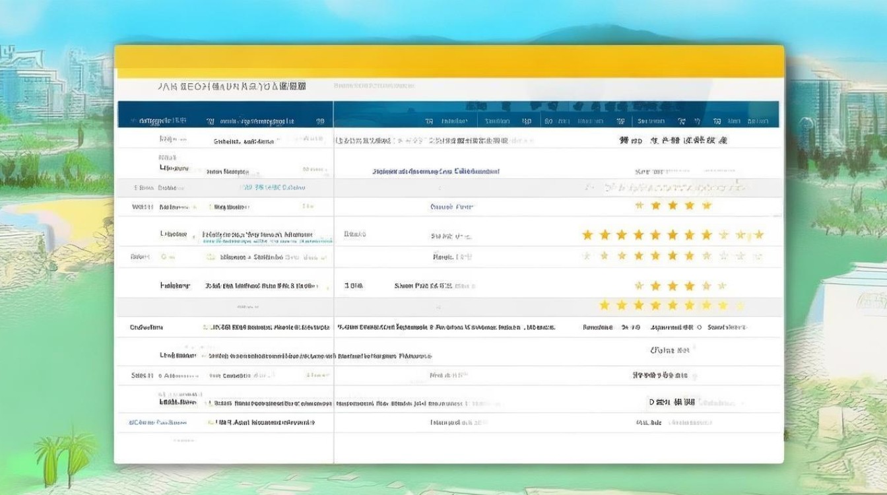Click first star in lower gray highlighted row

[604, 305]
